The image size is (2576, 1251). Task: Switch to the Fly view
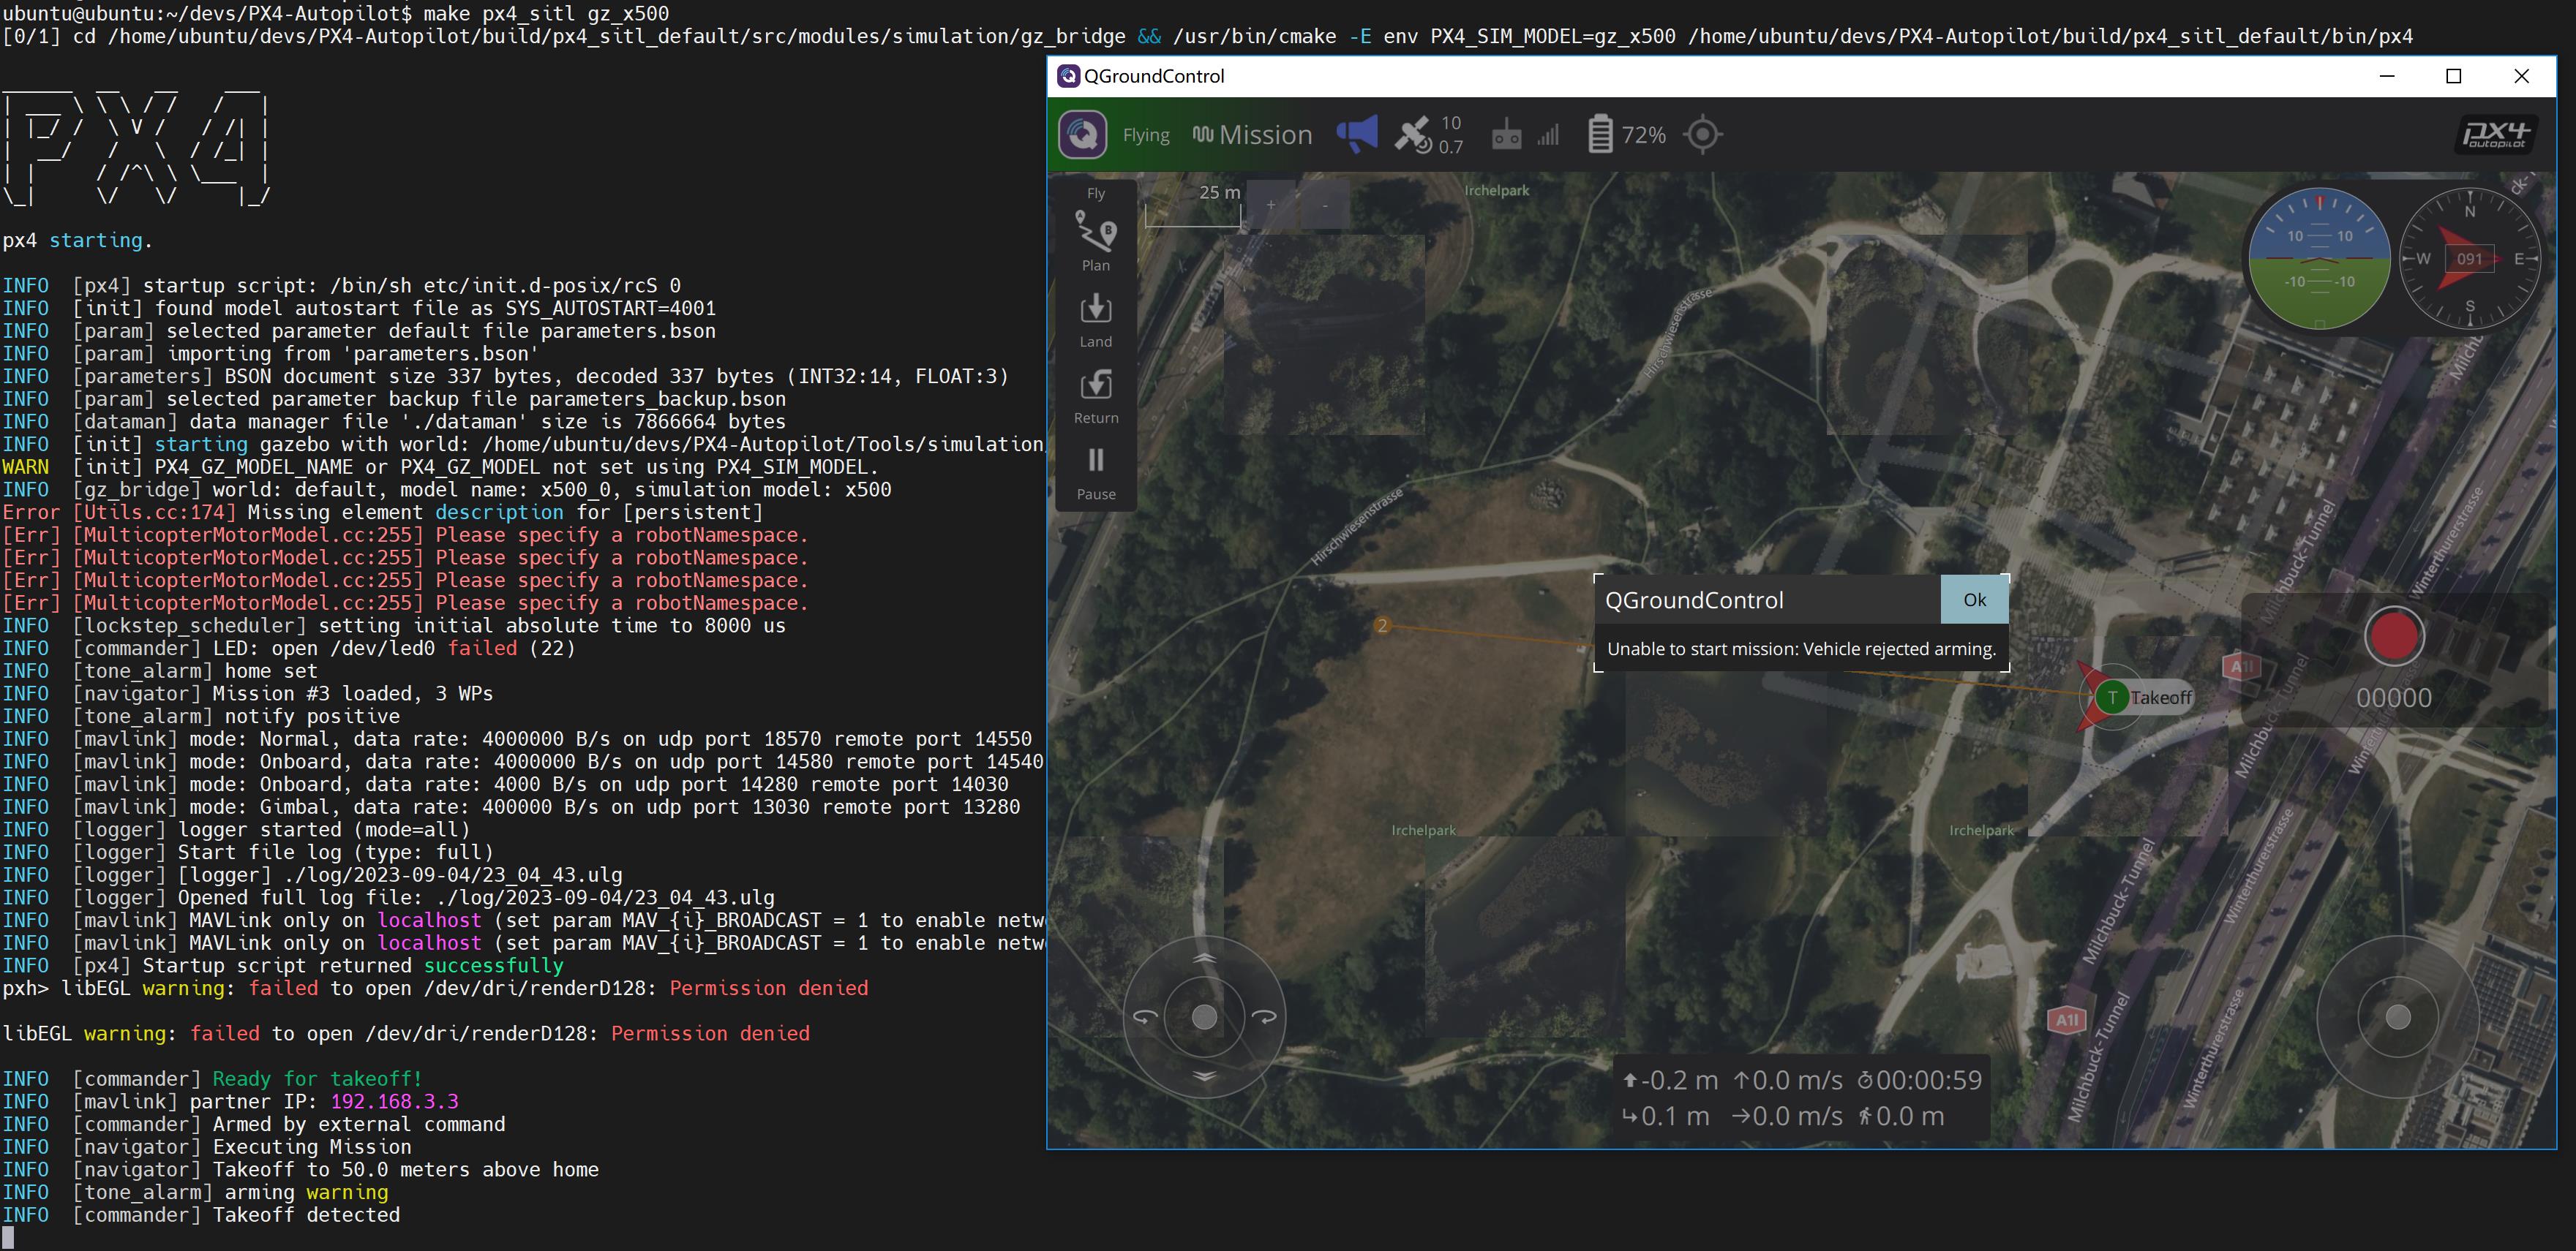tap(1095, 192)
